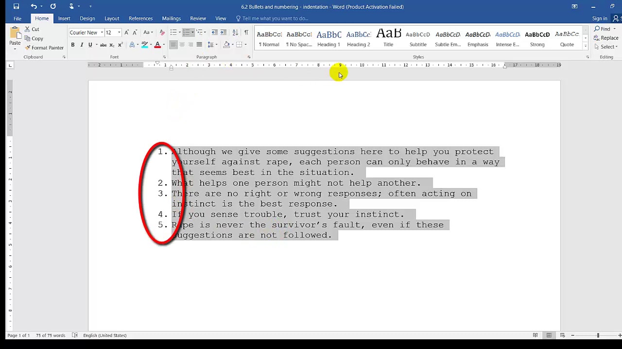Open the font name dropdown for Courier New
The width and height of the screenshot is (622, 349).
point(102,32)
